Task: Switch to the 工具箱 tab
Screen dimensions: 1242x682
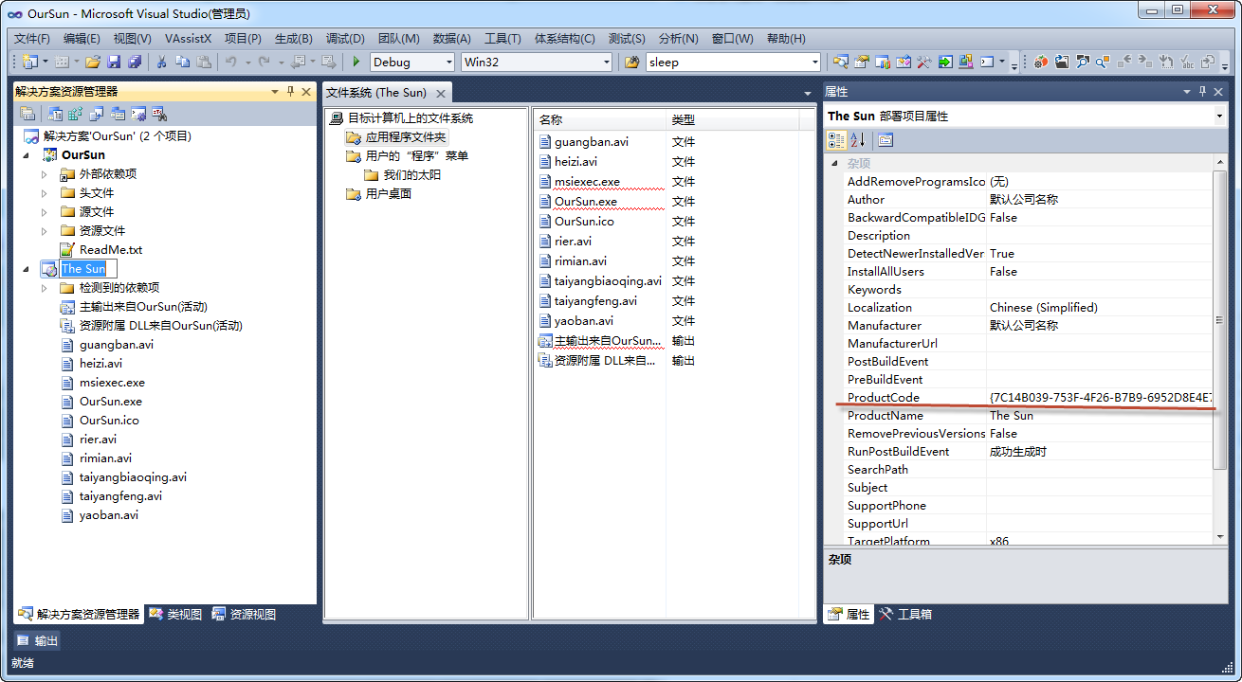Action: (x=905, y=614)
